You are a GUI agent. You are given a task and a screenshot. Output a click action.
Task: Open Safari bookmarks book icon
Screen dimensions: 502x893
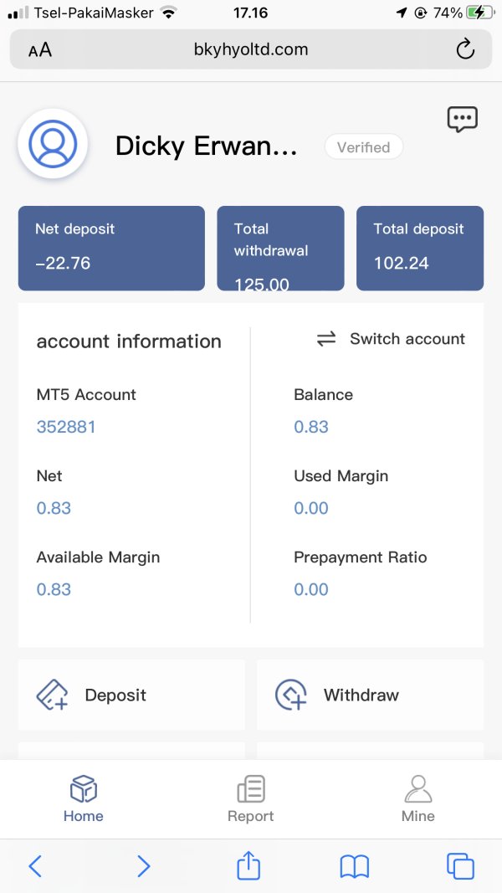pyautogui.click(x=355, y=865)
